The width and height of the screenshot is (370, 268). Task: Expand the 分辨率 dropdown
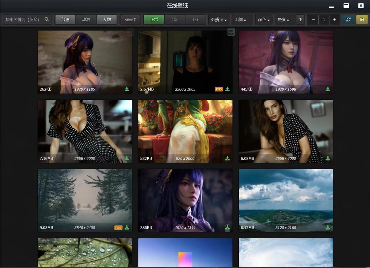pos(219,20)
